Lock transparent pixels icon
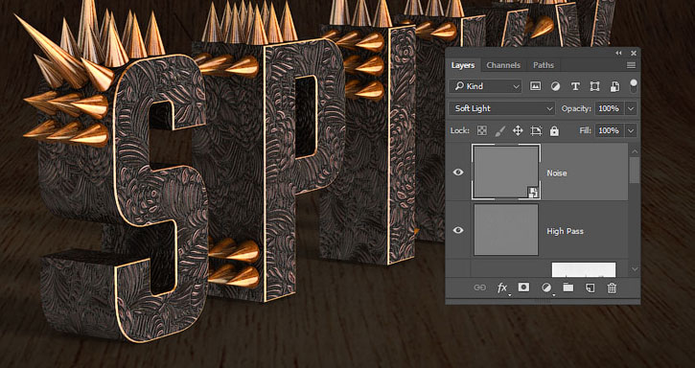 tap(482, 130)
